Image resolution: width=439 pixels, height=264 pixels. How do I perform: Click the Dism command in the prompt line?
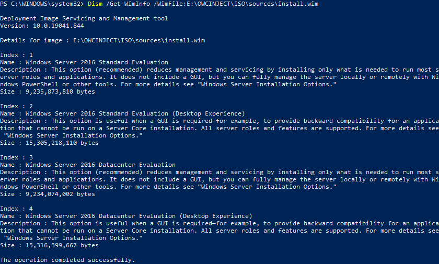(95, 4)
